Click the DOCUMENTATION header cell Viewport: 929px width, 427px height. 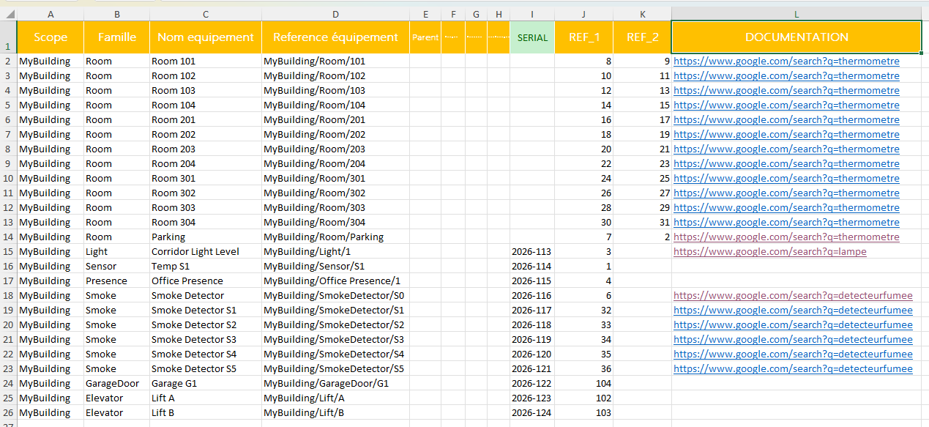[x=796, y=37]
